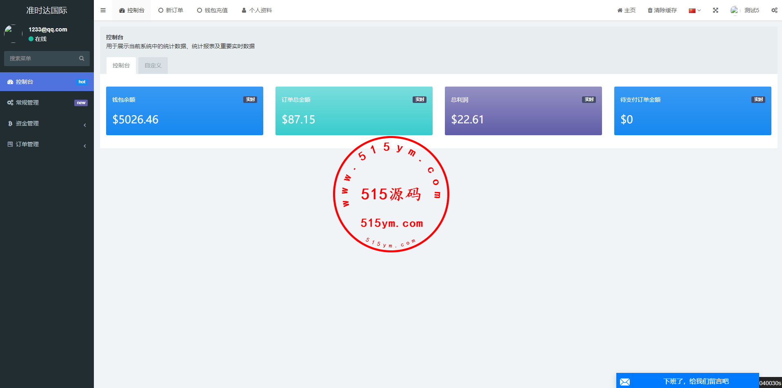
Task: Open the language flag dropdown
Action: (694, 10)
